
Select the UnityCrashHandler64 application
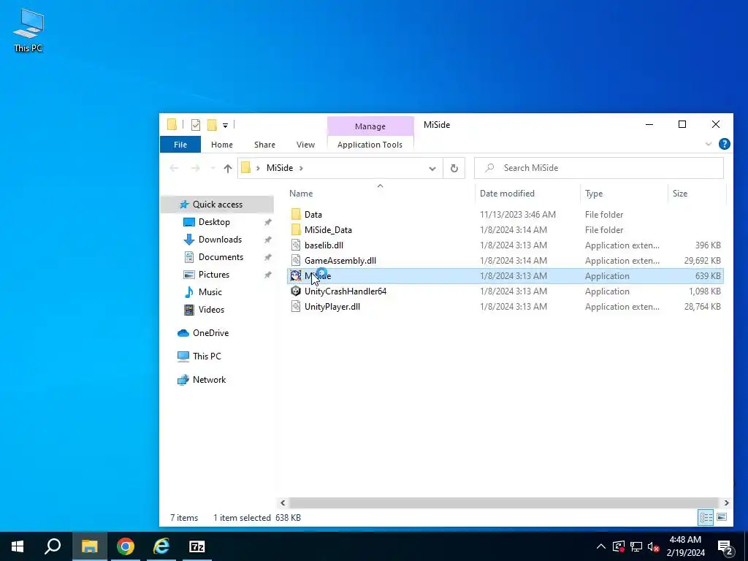[346, 291]
